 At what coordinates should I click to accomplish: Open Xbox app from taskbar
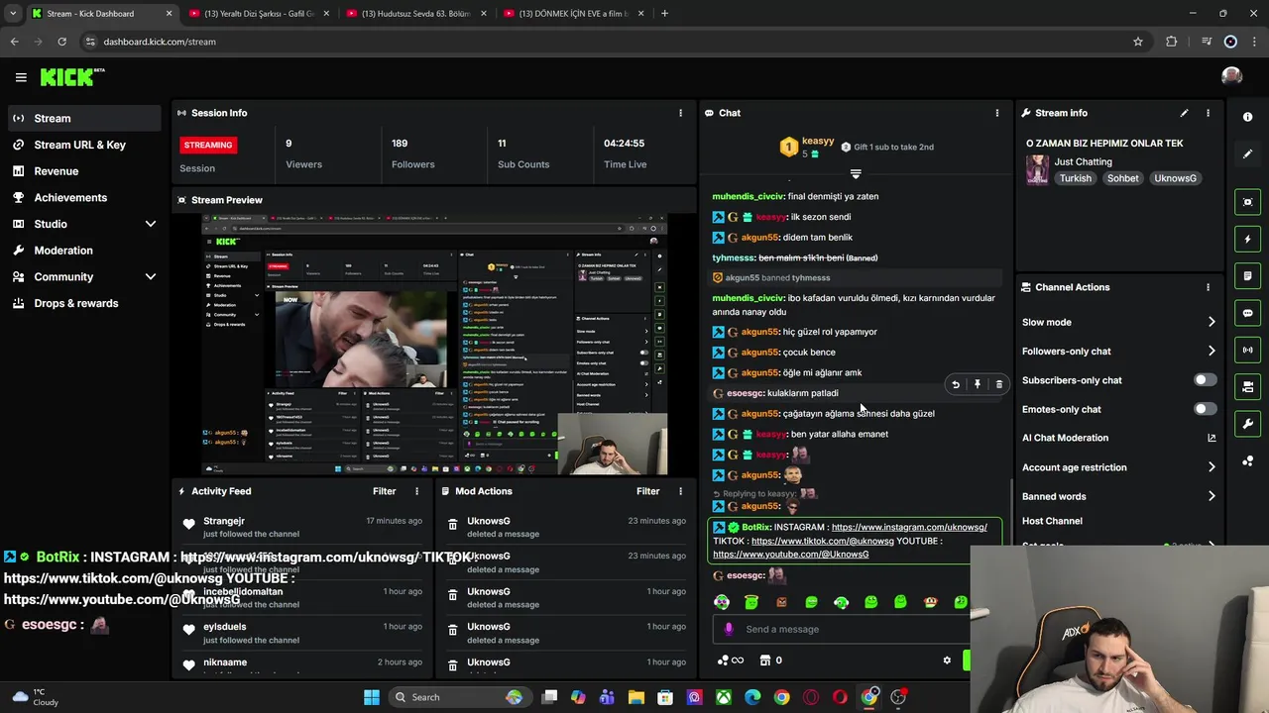[724, 697]
